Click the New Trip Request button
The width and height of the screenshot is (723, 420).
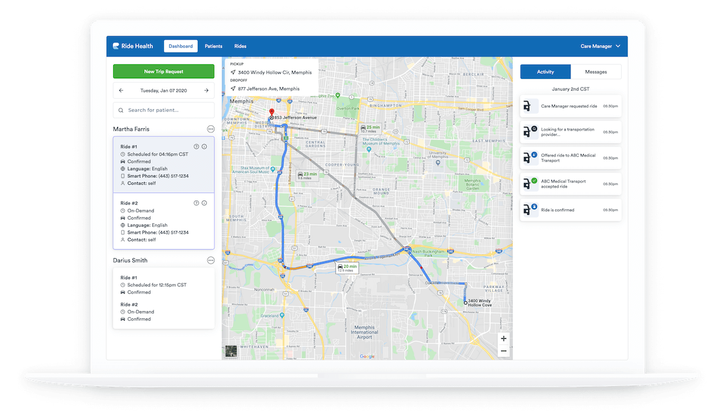click(163, 72)
